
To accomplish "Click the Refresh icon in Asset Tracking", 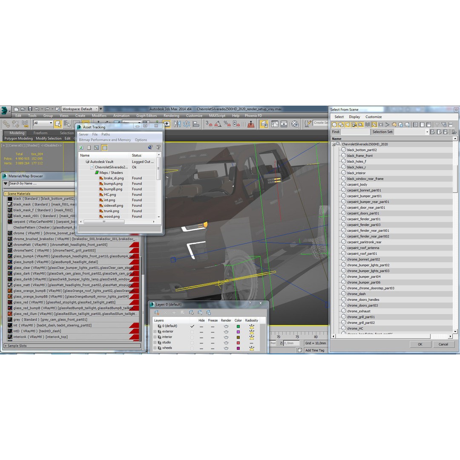I will coord(81,148).
